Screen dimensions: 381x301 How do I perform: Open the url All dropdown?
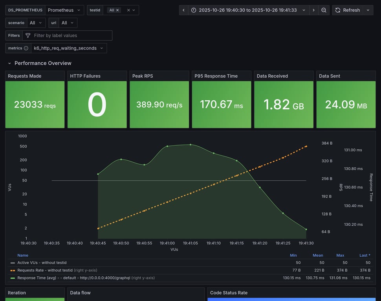[68, 23]
